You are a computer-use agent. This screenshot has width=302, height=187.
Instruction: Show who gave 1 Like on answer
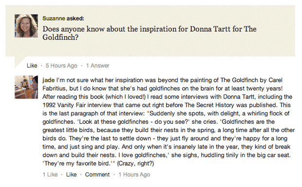point(50,174)
